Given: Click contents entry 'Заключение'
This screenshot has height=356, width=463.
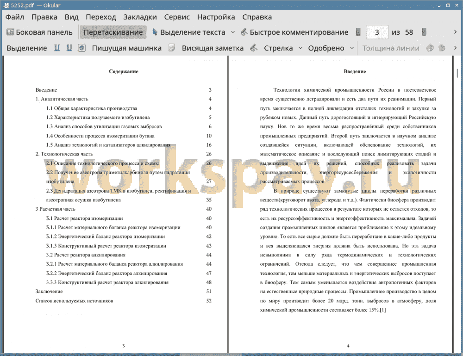Looking at the screenshot, I should 49,291.
